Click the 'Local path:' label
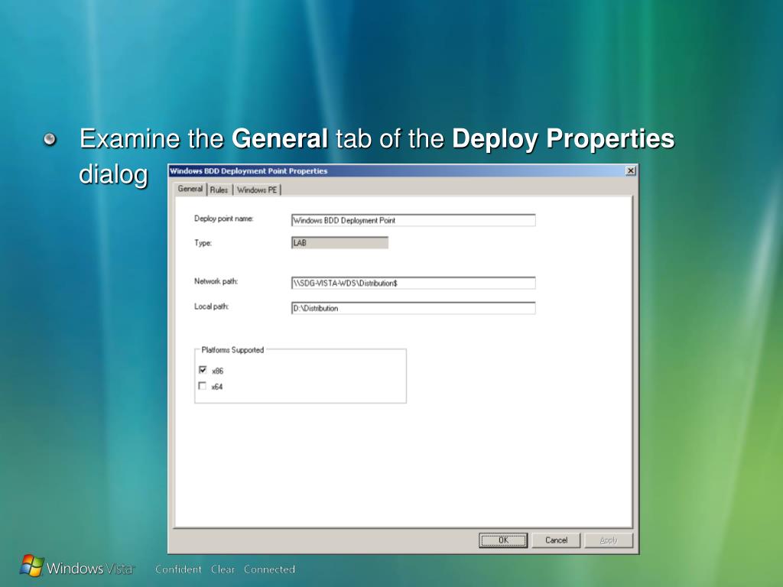The width and height of the screenshot is (783, 587). [x=211, y=306]
